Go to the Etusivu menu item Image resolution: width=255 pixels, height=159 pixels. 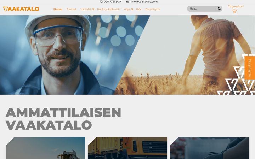(58, 9)
